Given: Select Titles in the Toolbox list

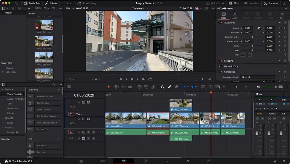Looking at the screenshot, I should click(10, 104).
